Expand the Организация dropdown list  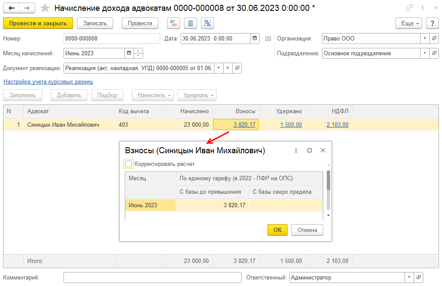tap(425, 38)
